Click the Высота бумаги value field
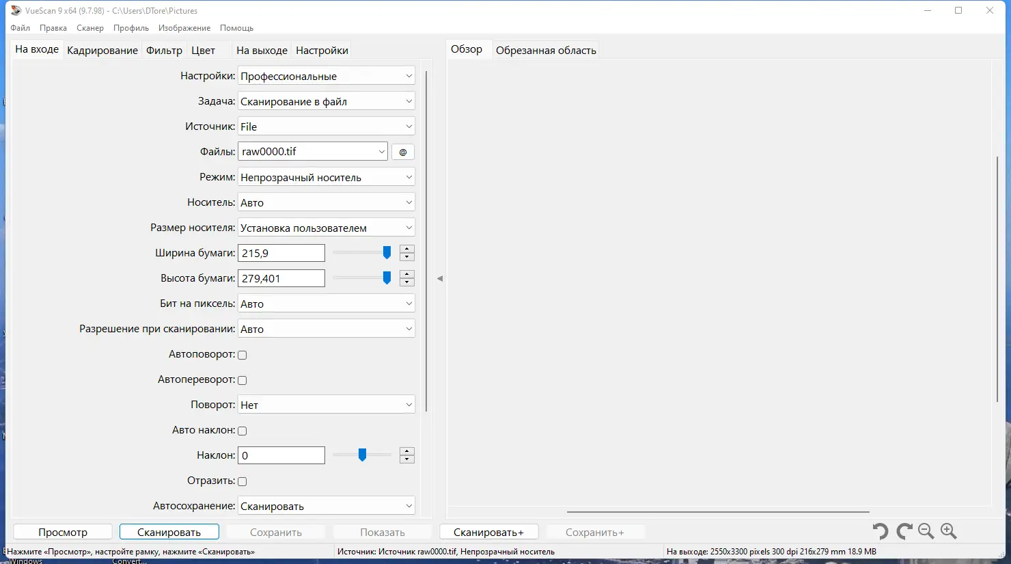 pyautogui.click(x=281, y=278)
